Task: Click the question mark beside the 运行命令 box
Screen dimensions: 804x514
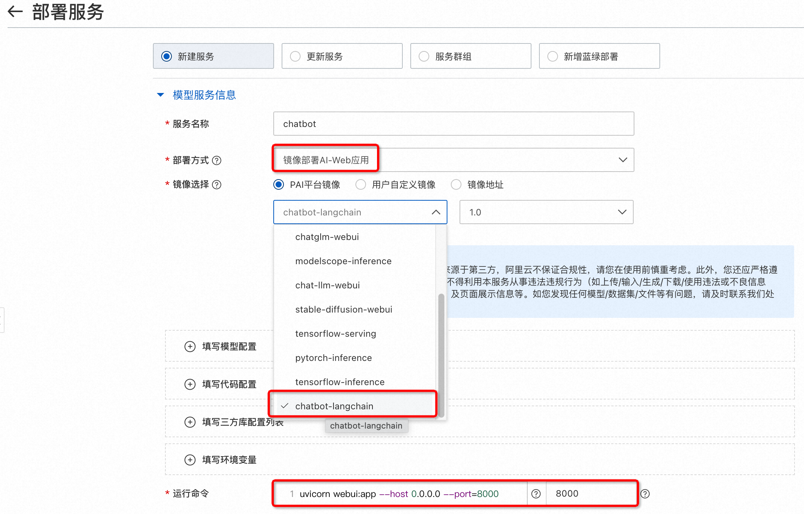Action: 536,494
